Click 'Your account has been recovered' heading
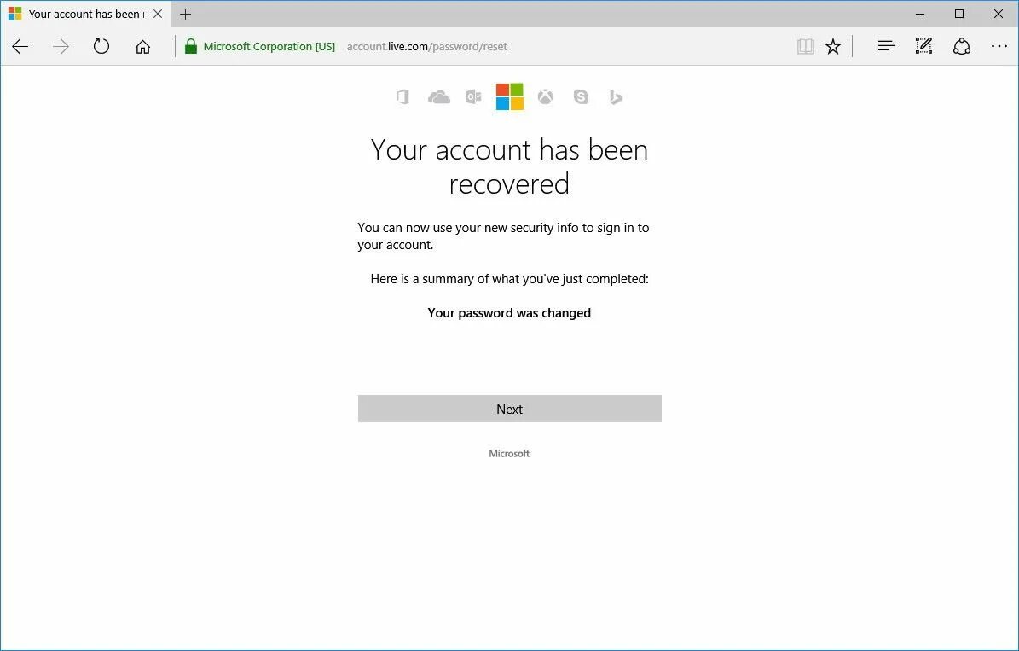 pyautogui.click(x=510, y=166)
